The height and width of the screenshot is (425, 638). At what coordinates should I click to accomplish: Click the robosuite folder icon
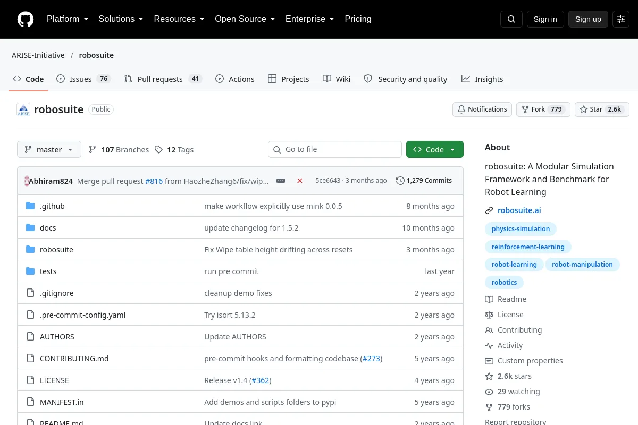point(30,250)
